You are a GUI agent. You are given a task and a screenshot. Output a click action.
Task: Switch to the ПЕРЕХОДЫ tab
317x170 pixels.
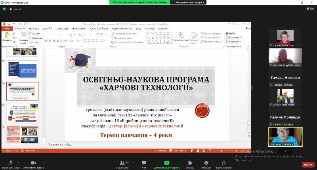[x=62, y=29]
